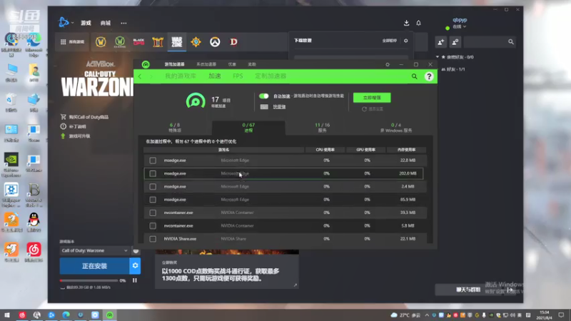The width and height of the screenshot is (571, 321).
Task: Open the Diablo game icon
Action: [234, 42]
